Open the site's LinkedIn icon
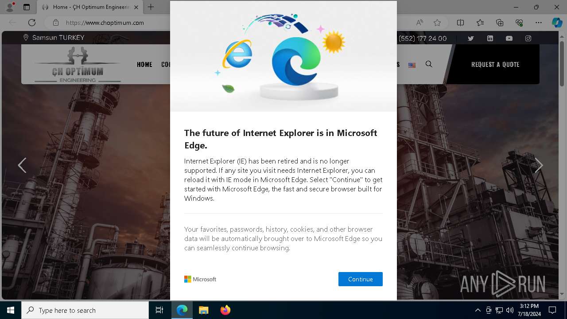The image size is (567, 319). [490, 39]
